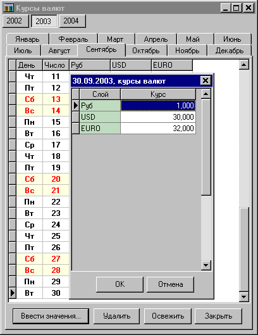Click the Курсы валют title bar app icon
The width and height of the screenshot is (258, 335).
click(9, 8)
